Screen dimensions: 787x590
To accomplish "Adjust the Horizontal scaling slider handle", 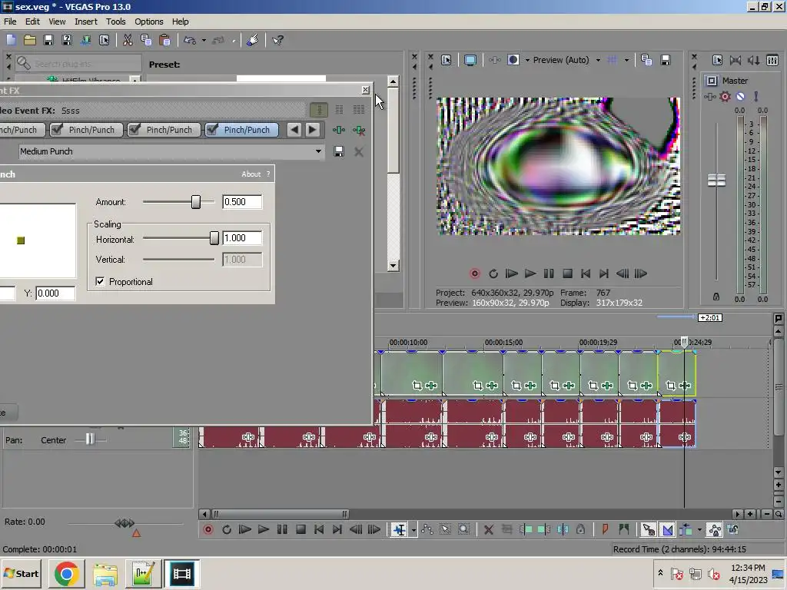I will click(x=214, y=238).
